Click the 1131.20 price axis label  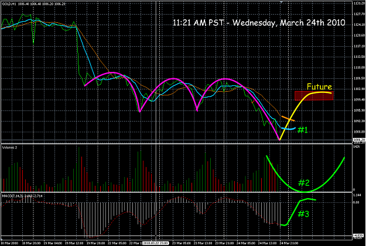[x=359, y=4]
